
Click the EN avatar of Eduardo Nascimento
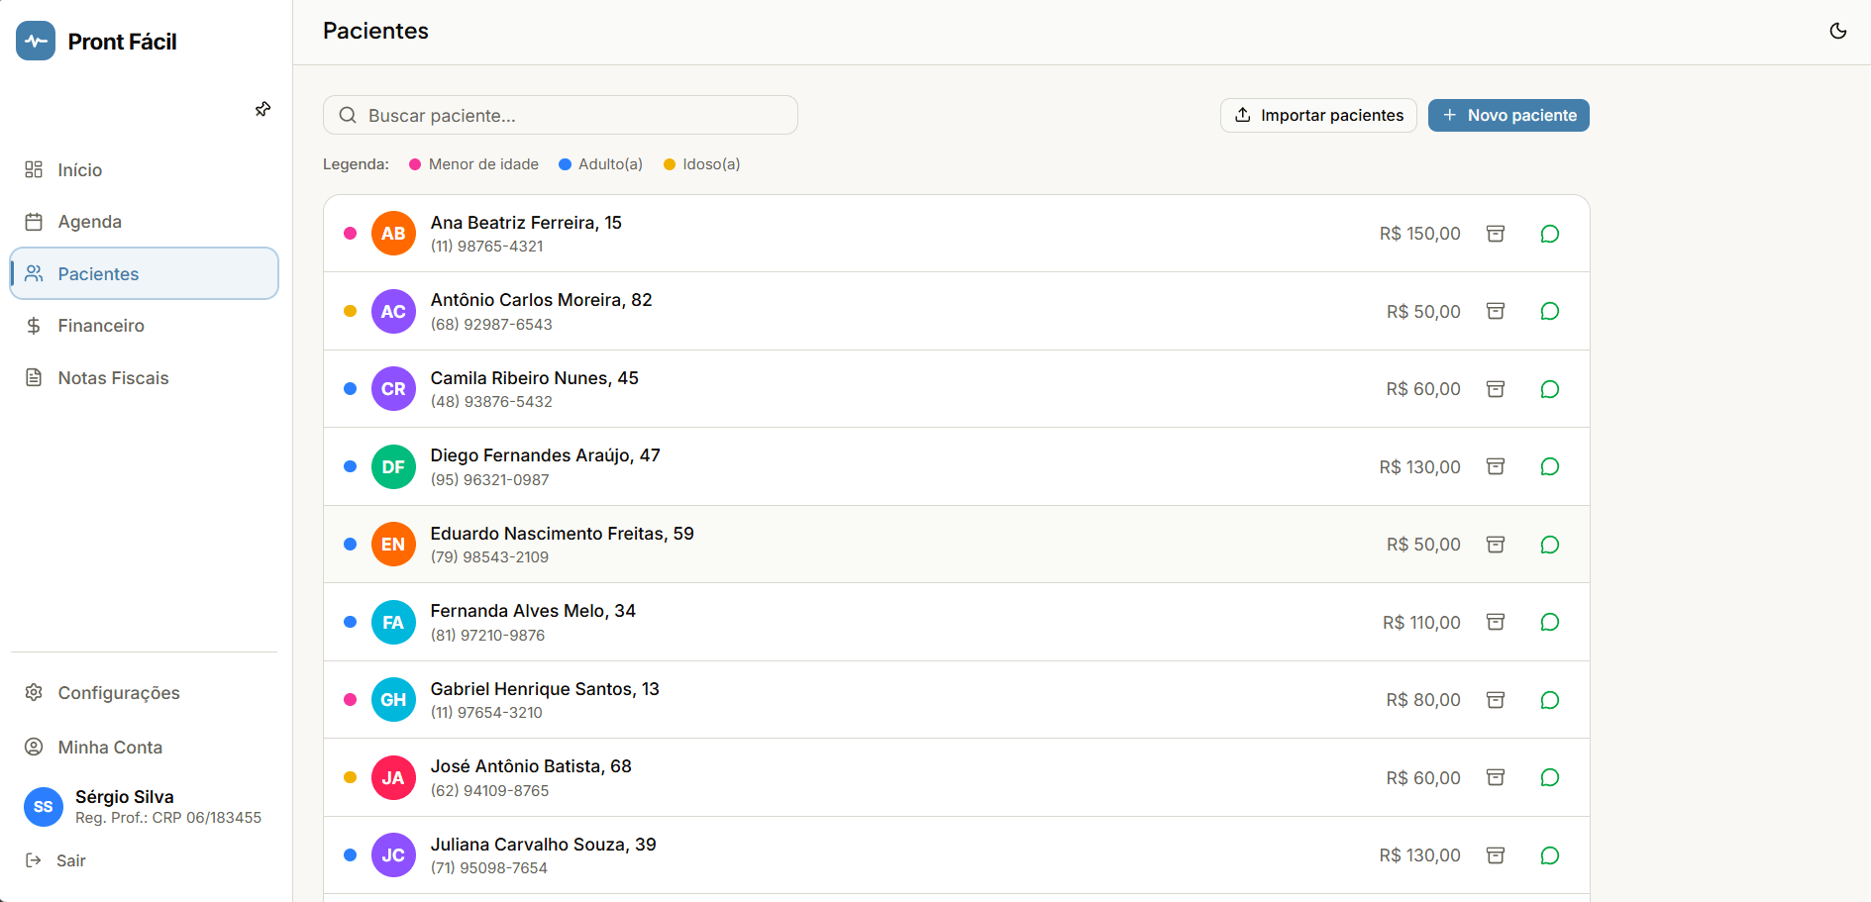click(x=393, y=545)
